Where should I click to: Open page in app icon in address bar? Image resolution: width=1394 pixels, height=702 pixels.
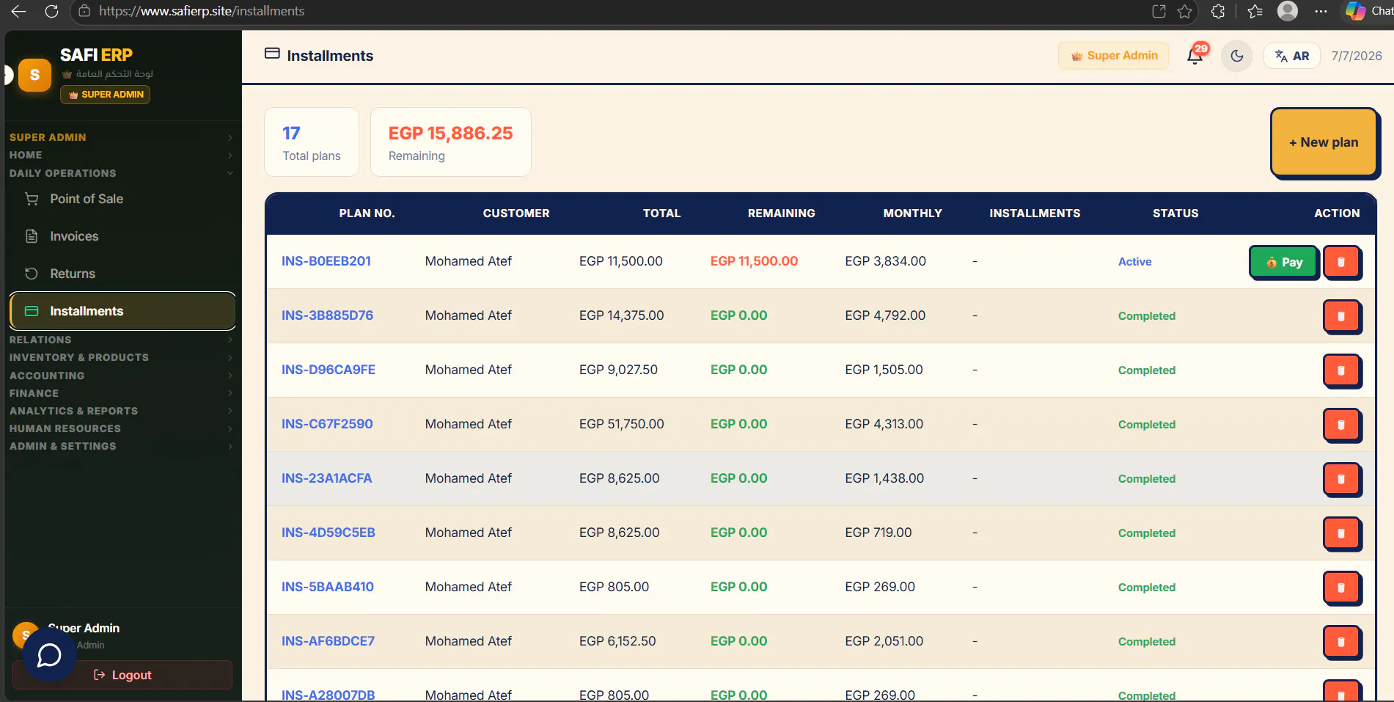[x=1159, y=11]
